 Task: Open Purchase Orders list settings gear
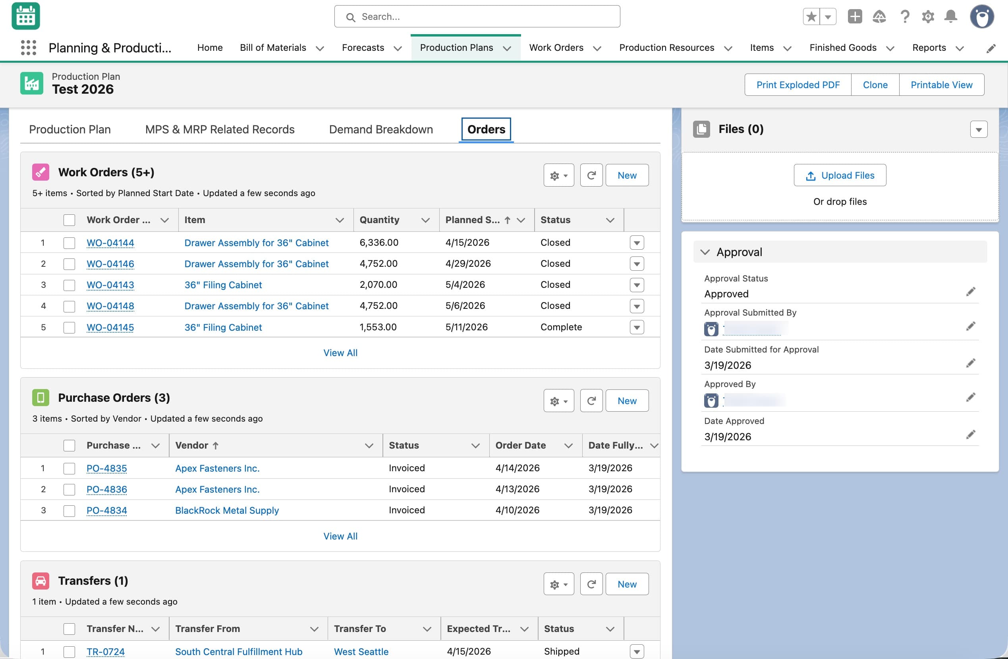point(559,401)
